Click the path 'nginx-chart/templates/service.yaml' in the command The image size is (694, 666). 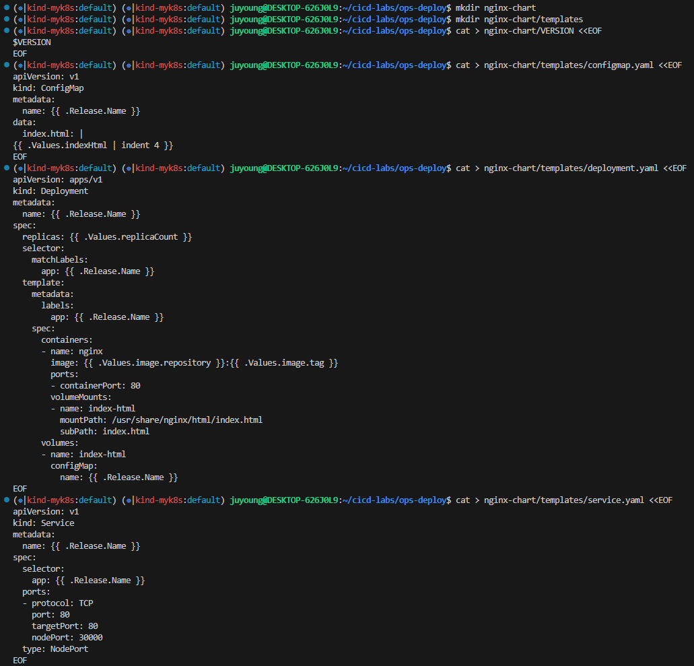click(563, 500)
